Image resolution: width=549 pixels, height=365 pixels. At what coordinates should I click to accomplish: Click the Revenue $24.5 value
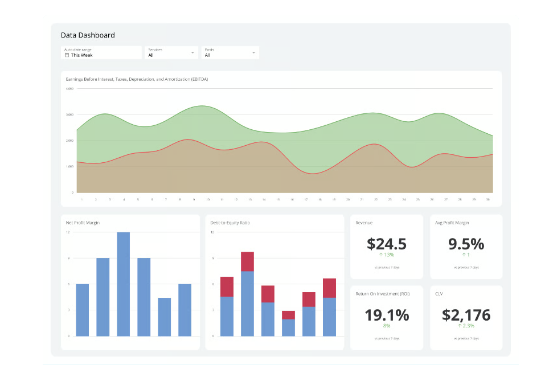[387, 244]
